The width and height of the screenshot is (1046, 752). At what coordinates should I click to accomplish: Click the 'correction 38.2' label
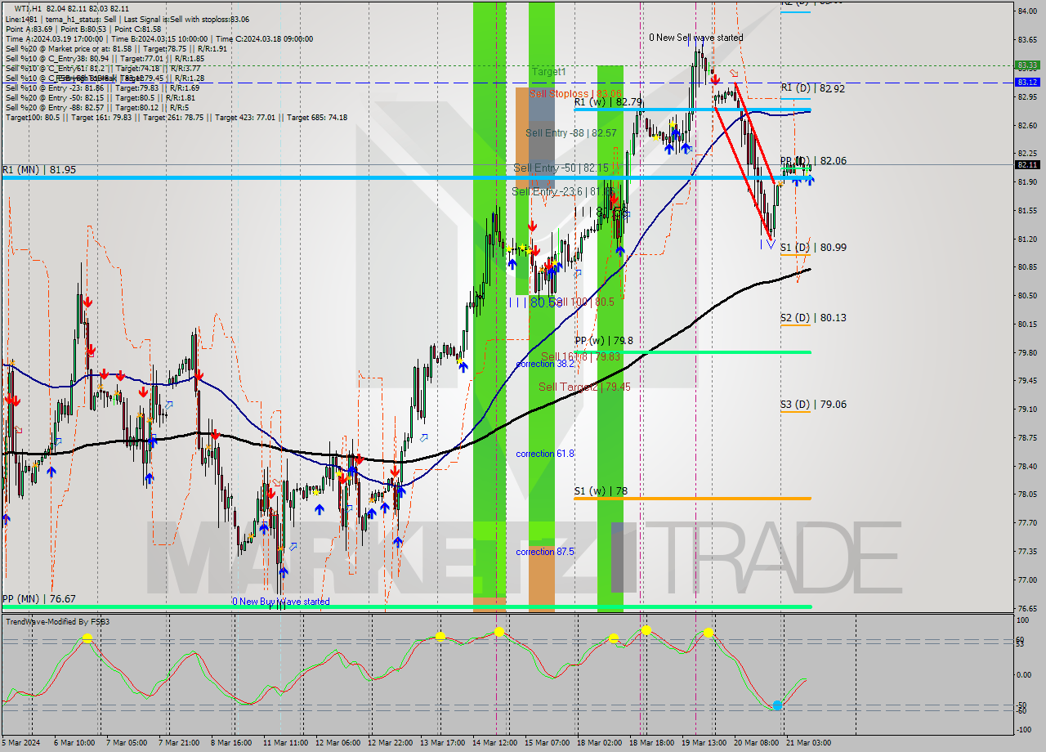545,364
